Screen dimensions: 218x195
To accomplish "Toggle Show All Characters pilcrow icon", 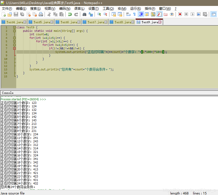I will tap(134, 14).
